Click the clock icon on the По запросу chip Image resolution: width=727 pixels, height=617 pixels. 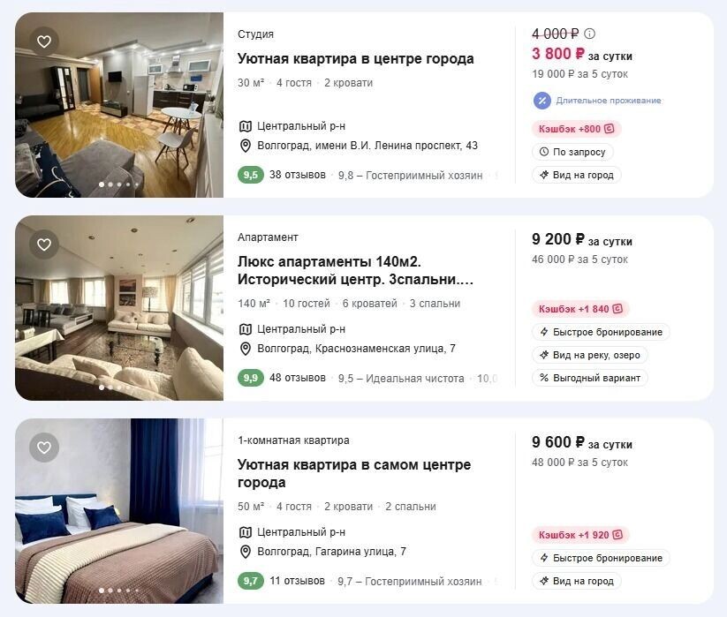coord(544,152)
